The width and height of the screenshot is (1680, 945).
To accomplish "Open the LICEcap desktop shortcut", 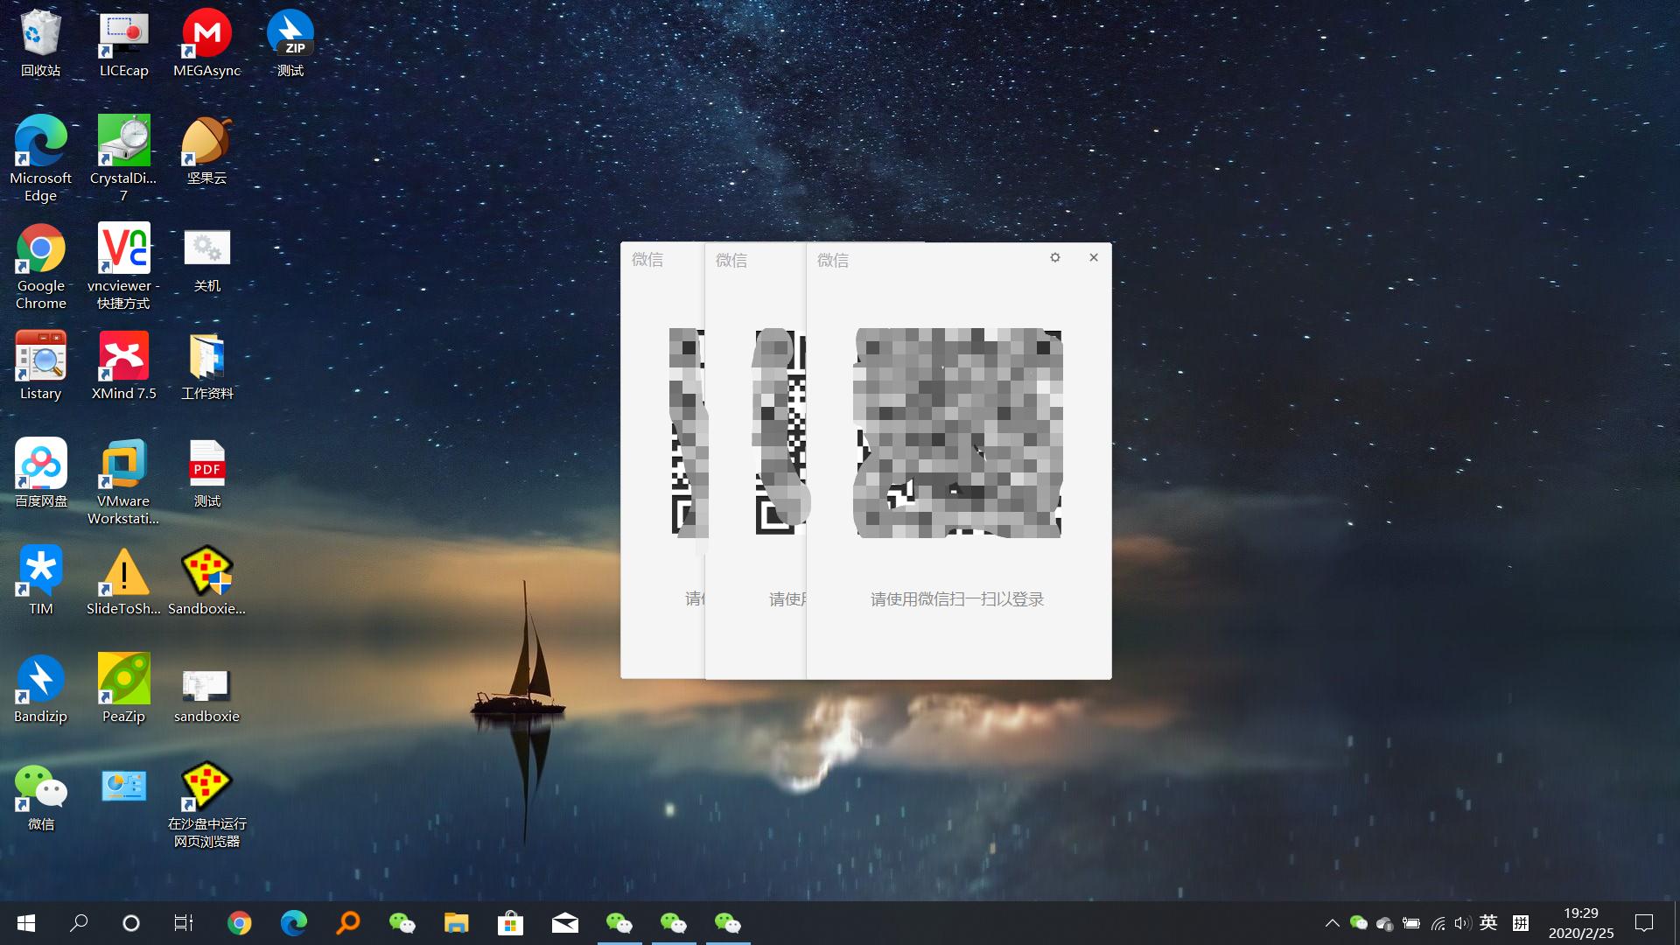I will coord(123,35).
